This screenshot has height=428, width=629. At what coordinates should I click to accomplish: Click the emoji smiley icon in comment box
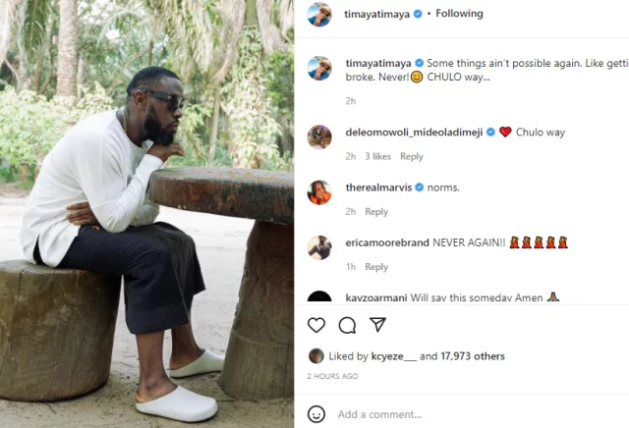[316, 414]
